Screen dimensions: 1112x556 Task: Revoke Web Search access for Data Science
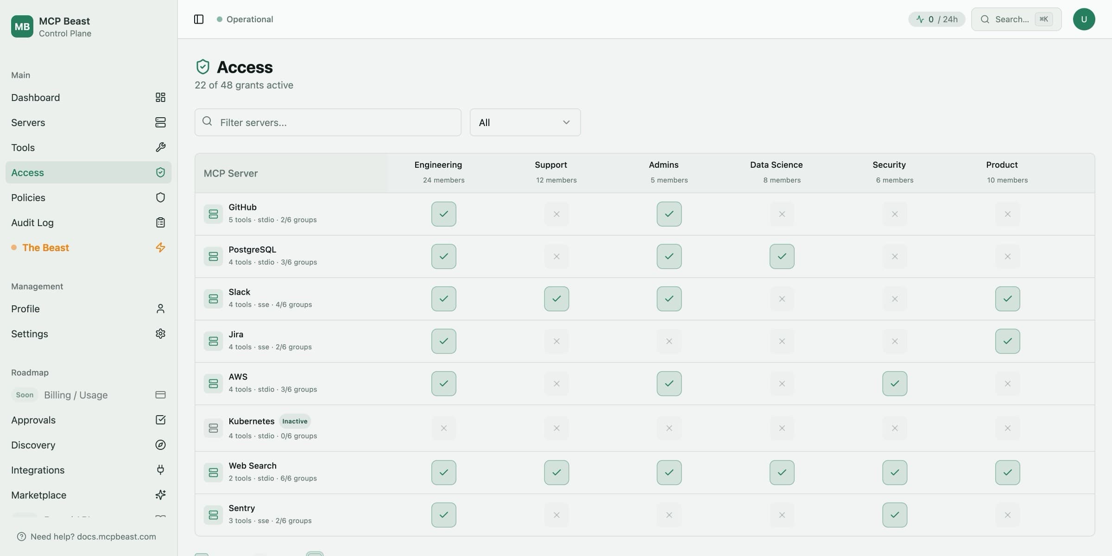point(782,473)
